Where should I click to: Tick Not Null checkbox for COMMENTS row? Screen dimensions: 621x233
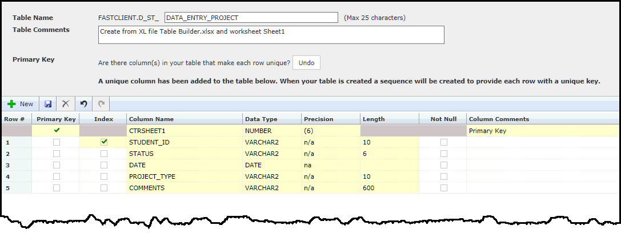(443, 188)
